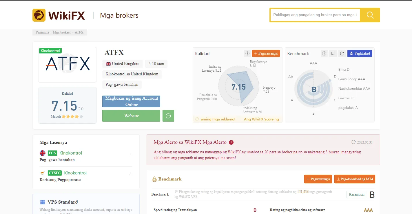The image size is (412, 214).
Task: Click the blue Paglalahad button
Action: [360, 53]
